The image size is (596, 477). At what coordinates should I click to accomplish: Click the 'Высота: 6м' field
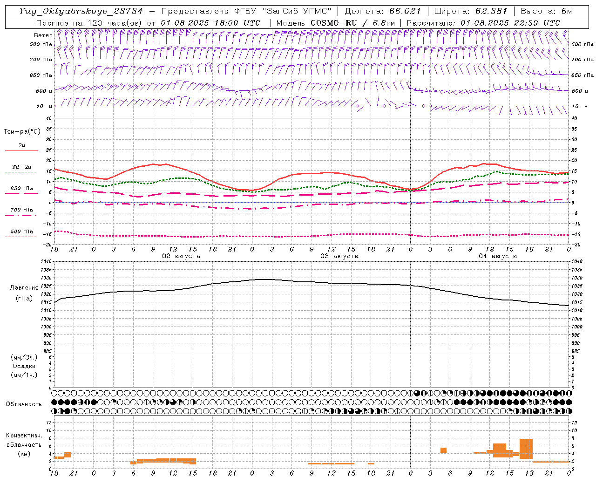pos(546,11)
